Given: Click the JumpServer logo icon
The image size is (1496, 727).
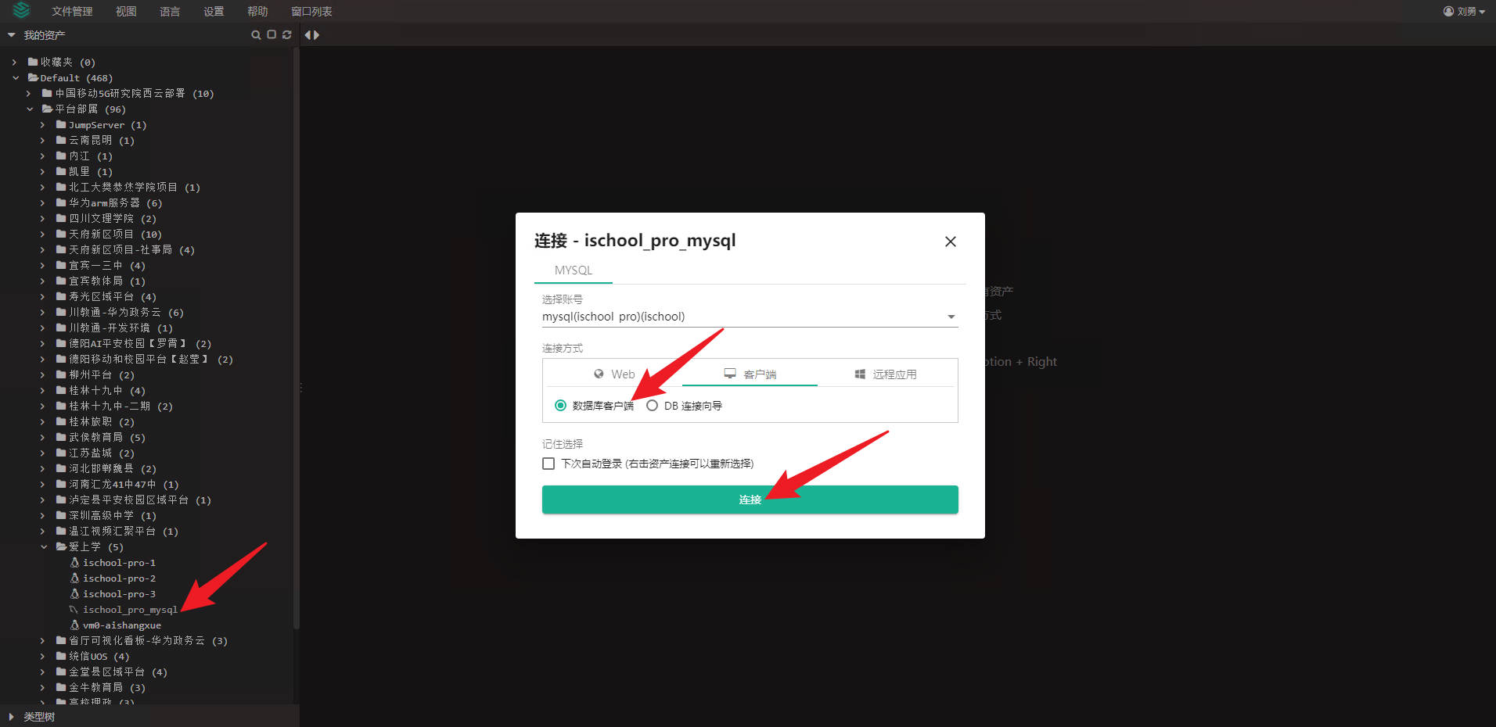Looking at the screenshot, I should click(21, 11).
